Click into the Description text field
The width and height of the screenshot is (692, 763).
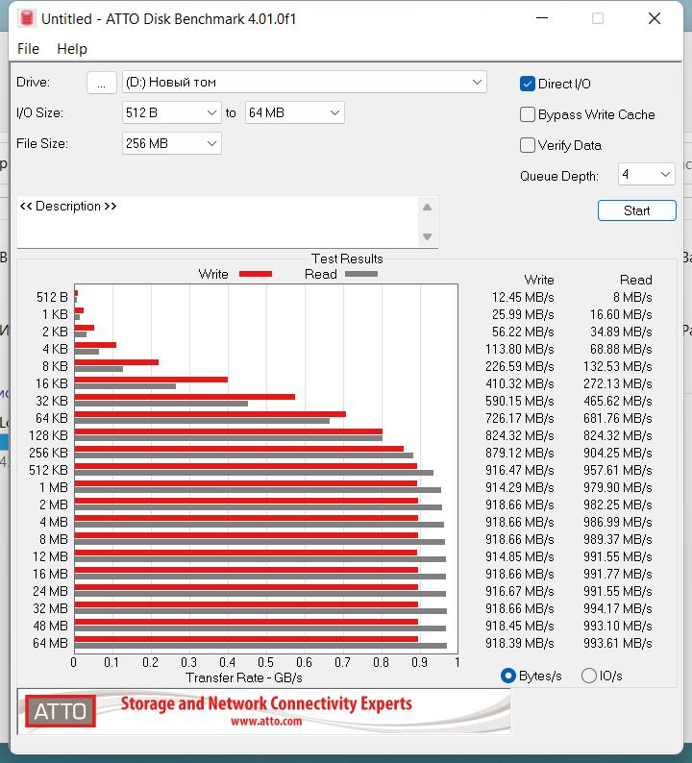pos(217,222)
